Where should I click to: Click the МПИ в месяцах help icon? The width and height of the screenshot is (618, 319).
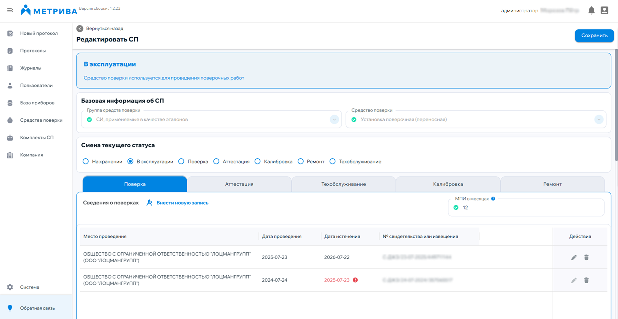tap(493, 199)
